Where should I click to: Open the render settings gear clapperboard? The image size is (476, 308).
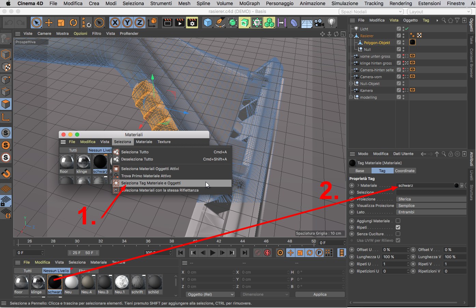tap(192, 23)
